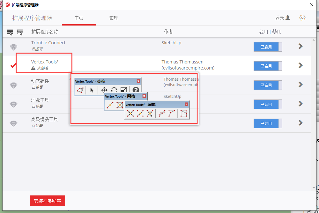Screen dimensions: 319x213
Task: Expand details chevron for Vertex Tools²
Action: [300, 65]
